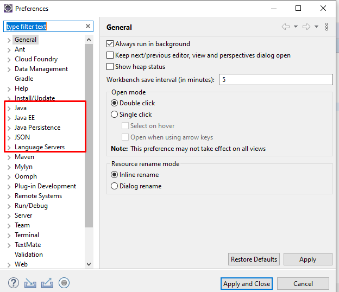The image size is (339, 292).
Task: Expand the Ant tree node
Action: pyautogui.click(x=9, y=50)
